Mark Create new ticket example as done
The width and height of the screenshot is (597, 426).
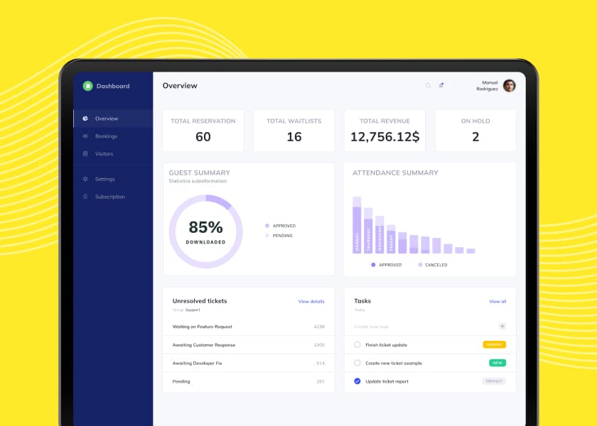357,363
